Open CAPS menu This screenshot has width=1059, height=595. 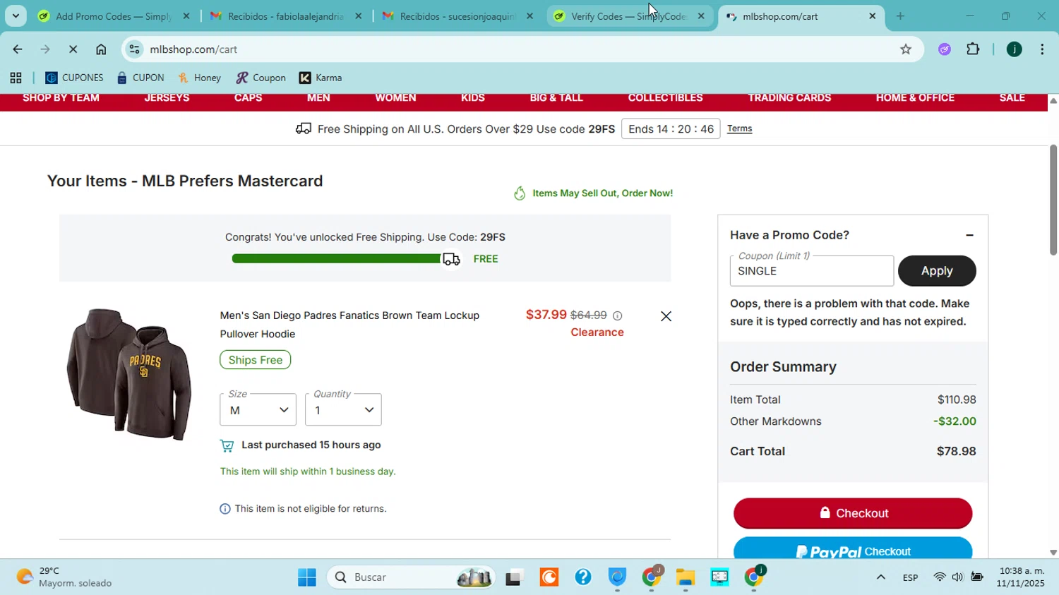(248, 98)
